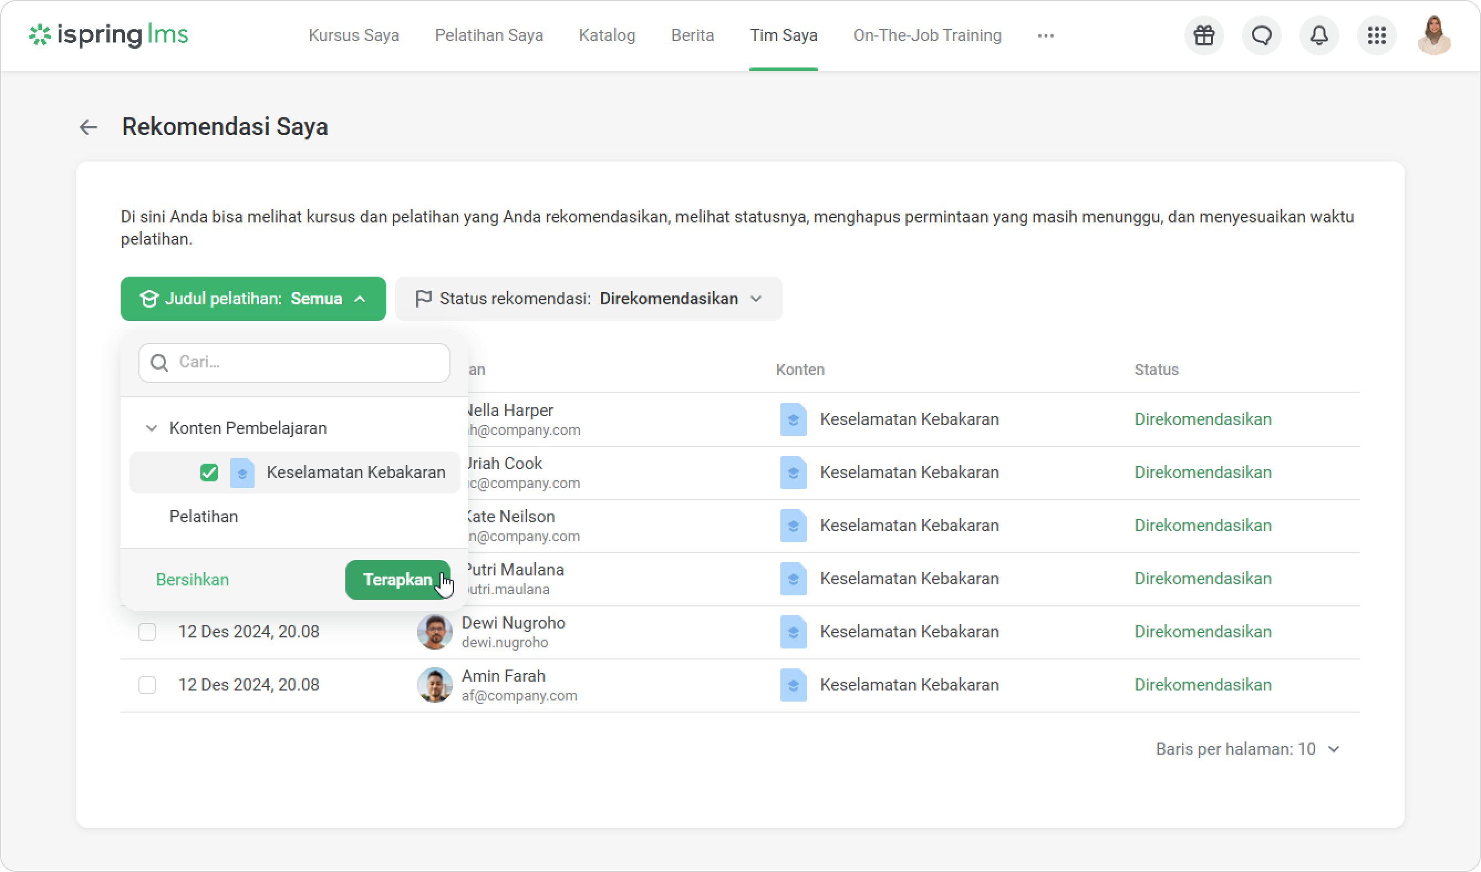This screenshot has width=1481, height=872.
Task: Click the iSpring LMS logo
Action: pyautogui.click(x=108, y=35)
